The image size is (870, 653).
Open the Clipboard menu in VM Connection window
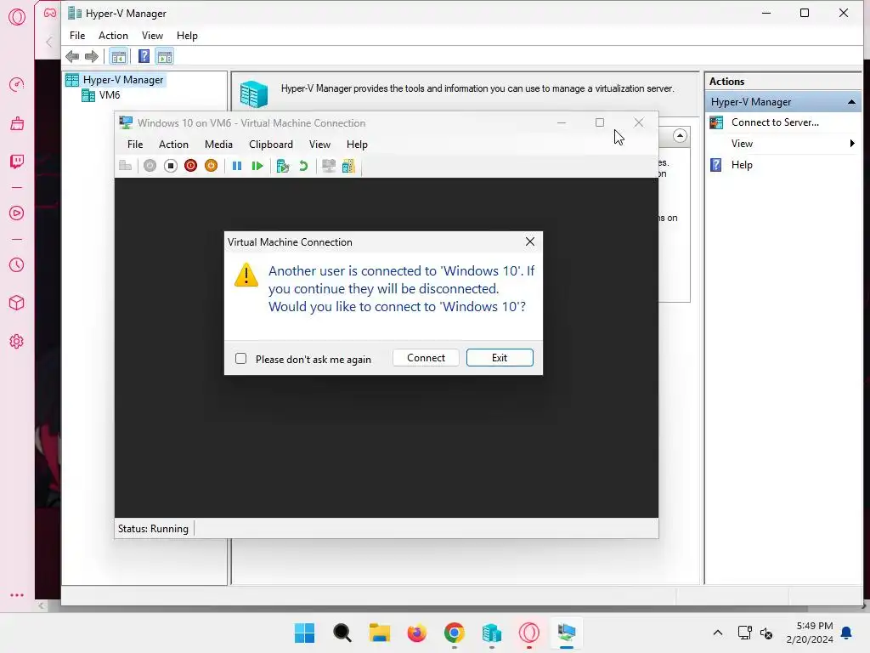tap(271, 145)
